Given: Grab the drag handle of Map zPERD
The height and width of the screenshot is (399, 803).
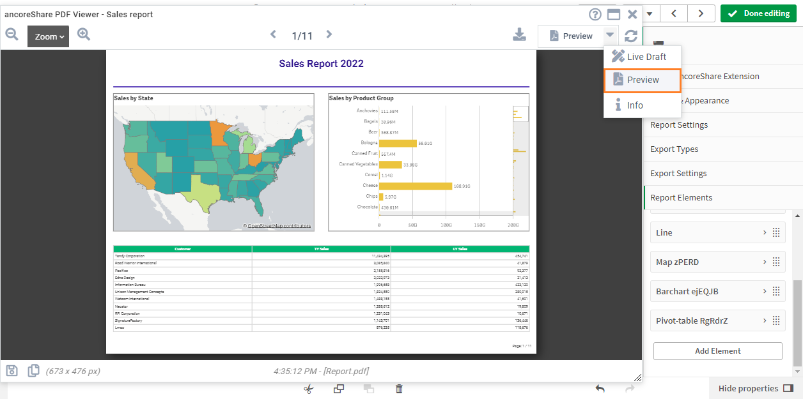Looking at the screenshot, I should point(777,262).
